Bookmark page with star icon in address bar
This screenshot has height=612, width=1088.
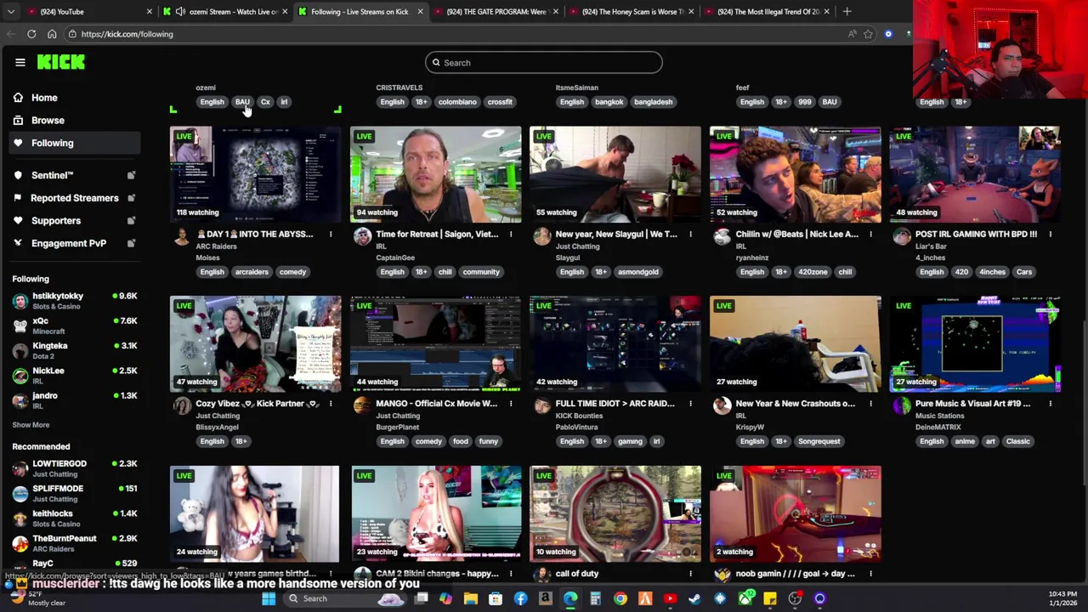[x=868, y=34]
